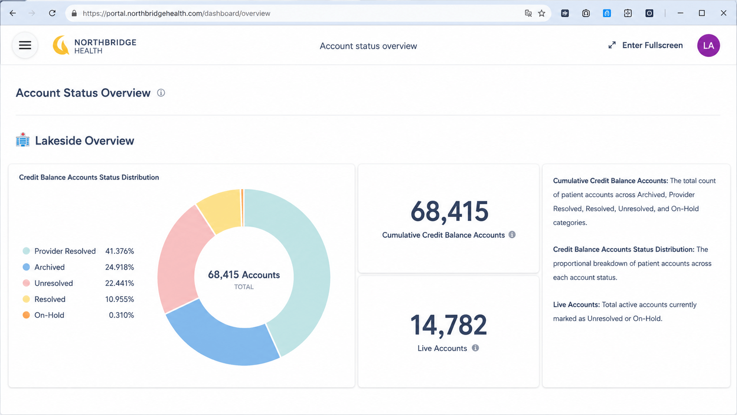
Task: Reload the page with the refresh icon
Action: [x=52, y=13]
